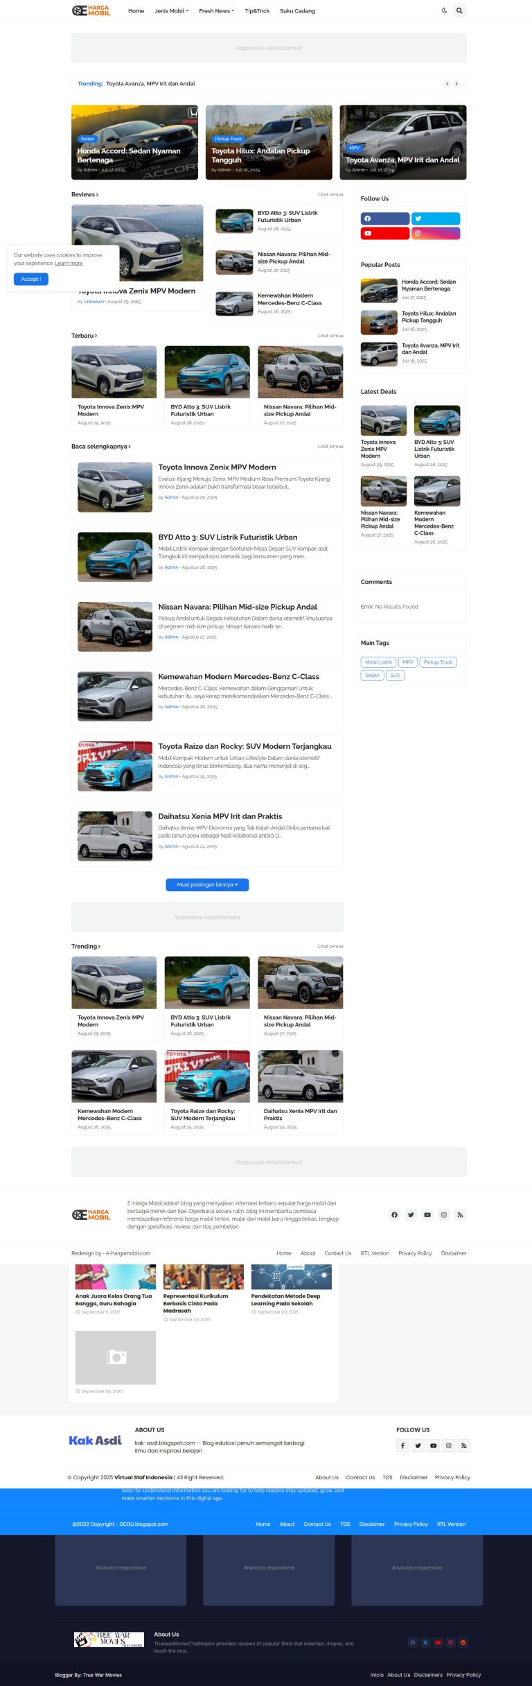Open the Toyota Avanza featured banner card
The height and width of the screenshot is (1686, 532).
click(403, 142)
